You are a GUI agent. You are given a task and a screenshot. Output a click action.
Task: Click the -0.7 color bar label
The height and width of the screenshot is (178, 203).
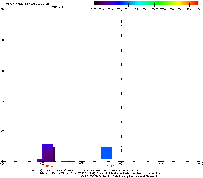point(146,9)
